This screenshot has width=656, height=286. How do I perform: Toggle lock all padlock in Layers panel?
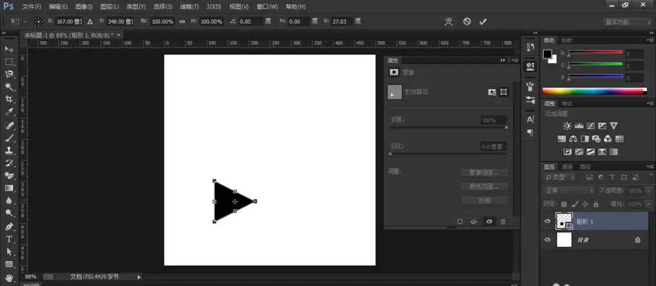596,204
